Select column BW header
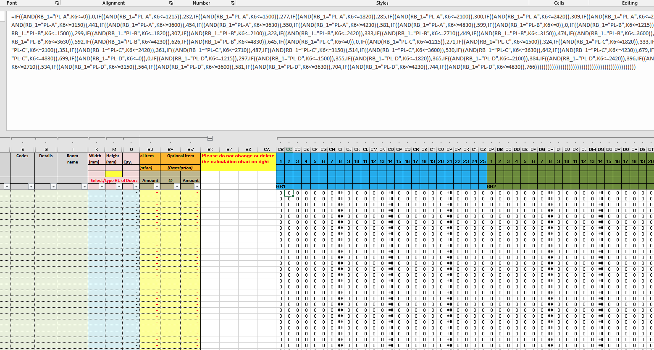This screenshot has width=654, height=350. pyautogui.click(x=190, y=149)
